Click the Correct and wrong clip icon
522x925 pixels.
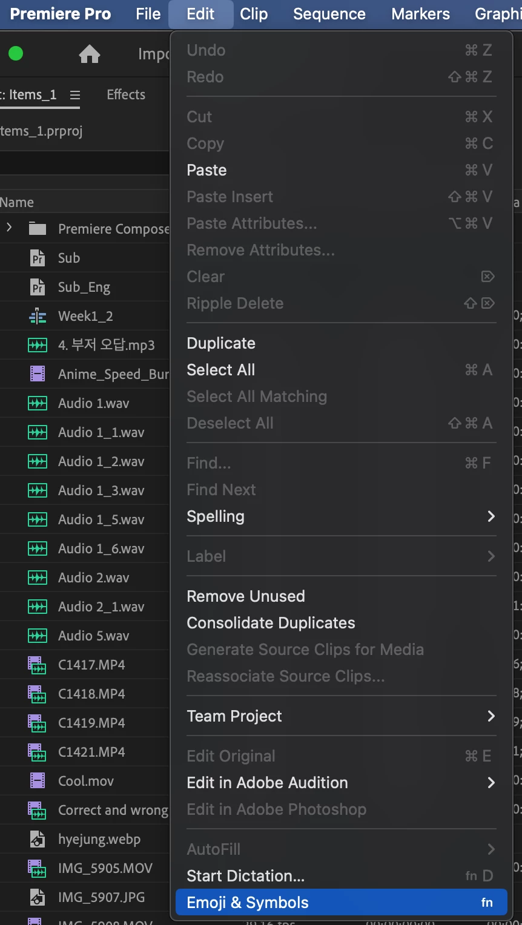pos(38,810)
